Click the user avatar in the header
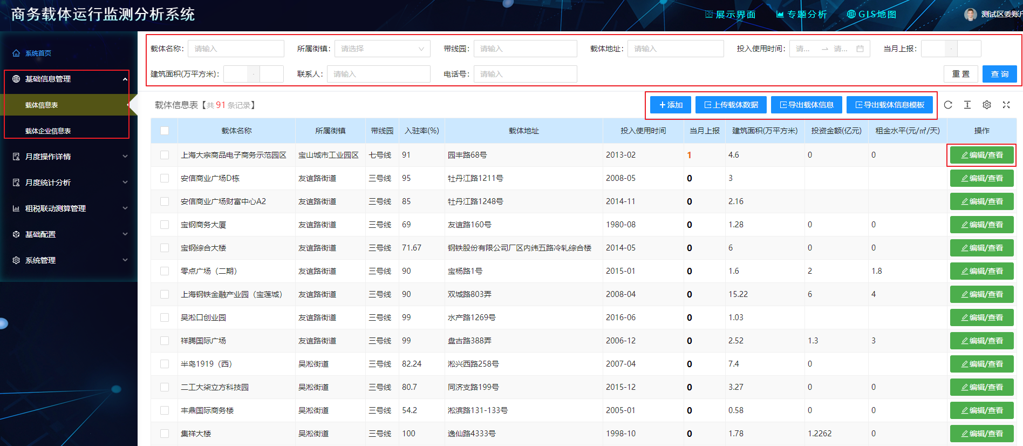The height and width of the screenshot is (446, 1023). coord(971,15)
